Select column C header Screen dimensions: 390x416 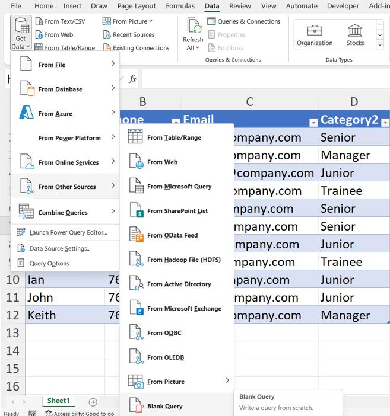249,101
